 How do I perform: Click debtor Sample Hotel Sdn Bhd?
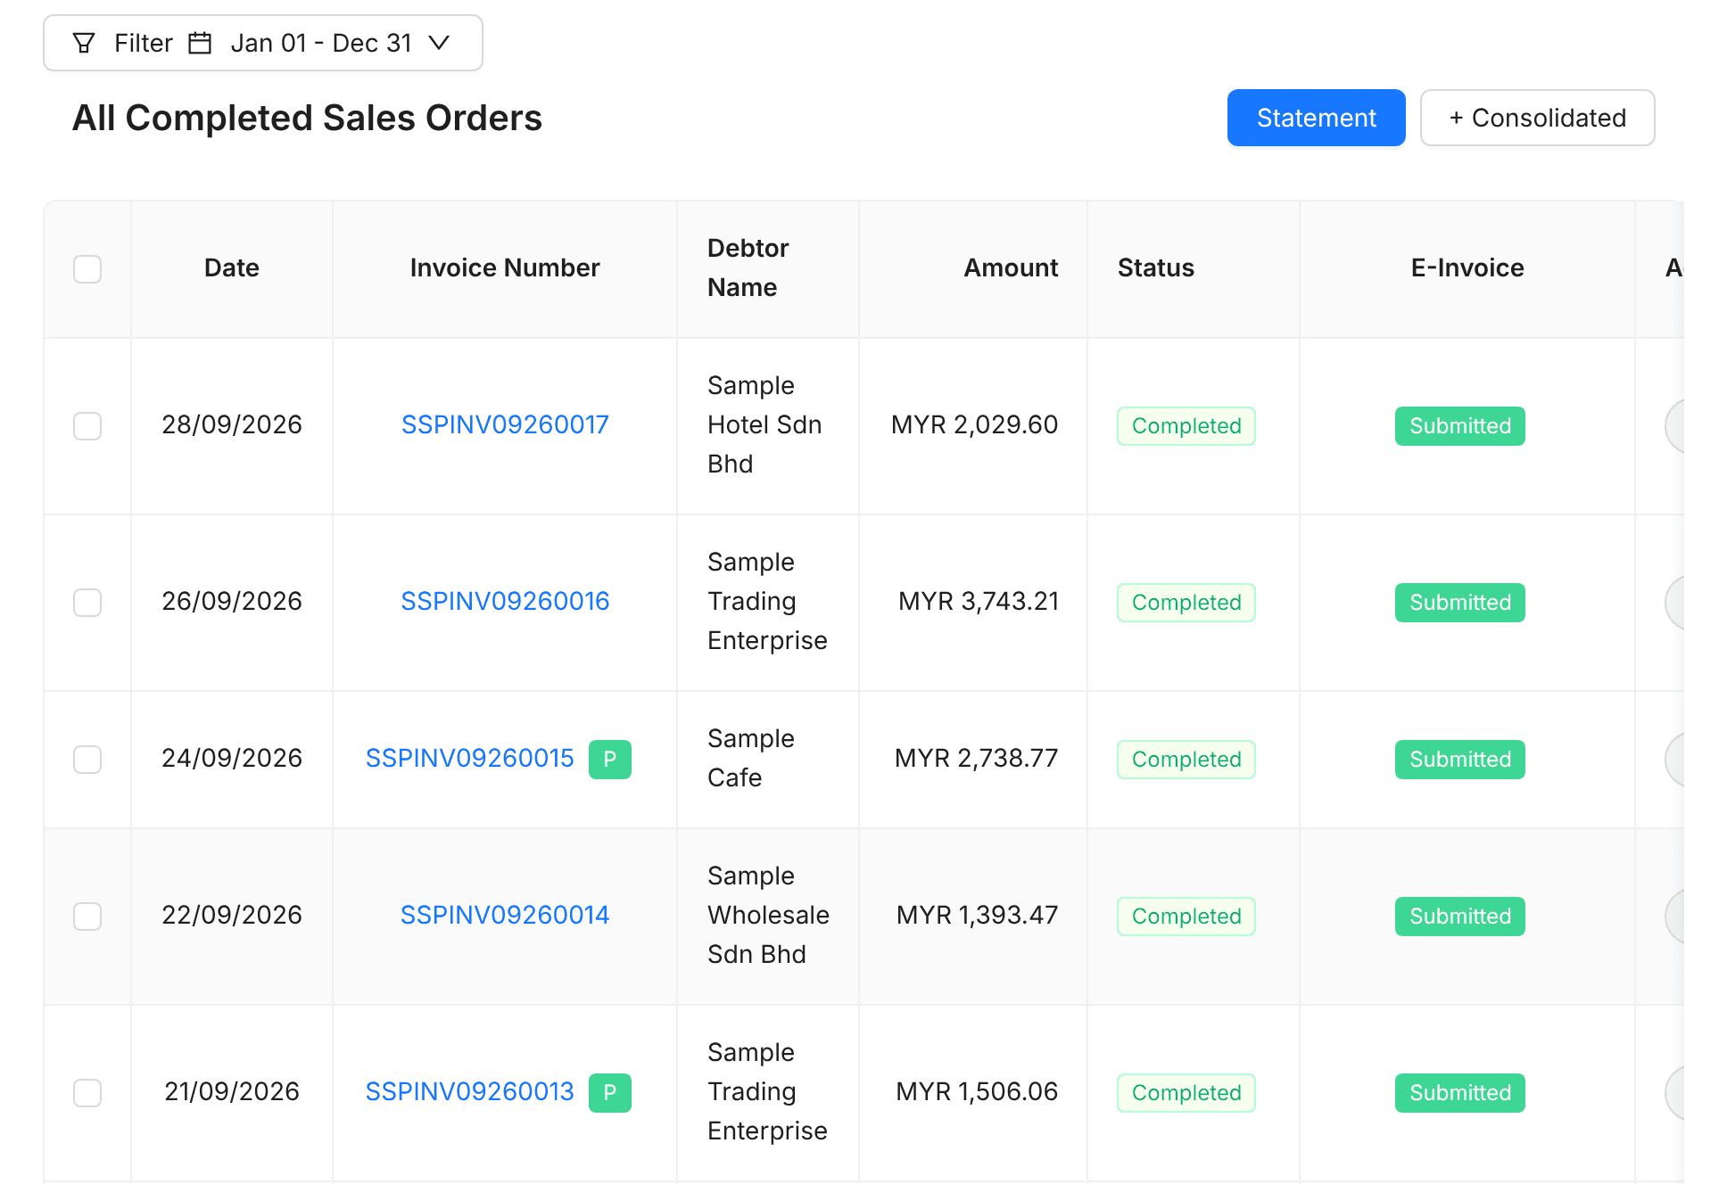click(764, 424)
